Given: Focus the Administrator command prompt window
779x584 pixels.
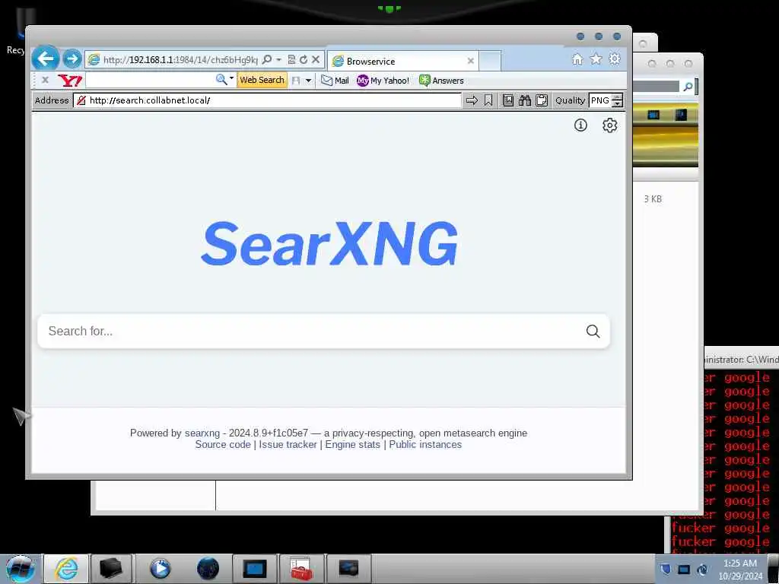Looking at the screenshot, I should coord(741,360).
